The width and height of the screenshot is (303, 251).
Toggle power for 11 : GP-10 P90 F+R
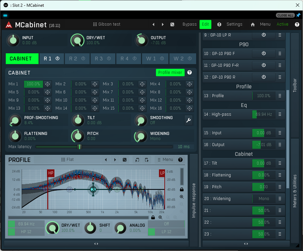pos(264,65)
